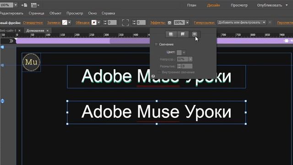Switch to План mode
Viewport: 293px width, 165px height.
coord(191,5)
